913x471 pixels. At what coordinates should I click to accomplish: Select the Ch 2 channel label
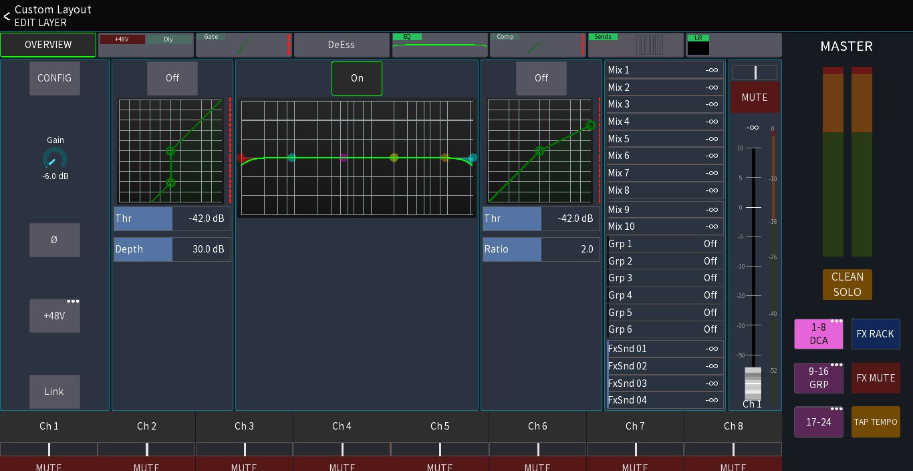click(x=147, y=426)
